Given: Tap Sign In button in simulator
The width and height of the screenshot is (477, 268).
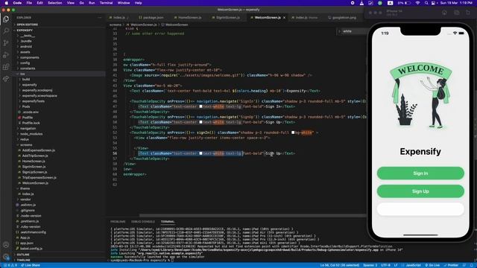Looking at the screenshot, I should coord(420,173).
